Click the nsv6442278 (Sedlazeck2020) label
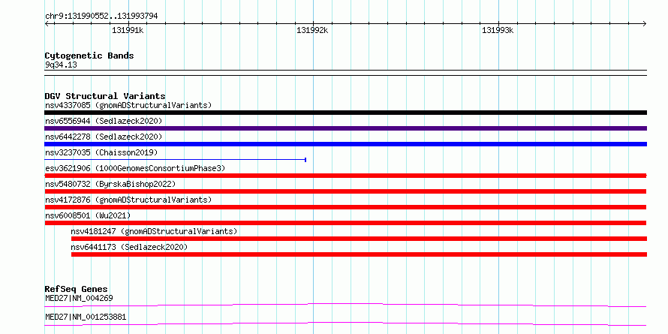Viewport: 668px width, 334px height. point(104,137)
